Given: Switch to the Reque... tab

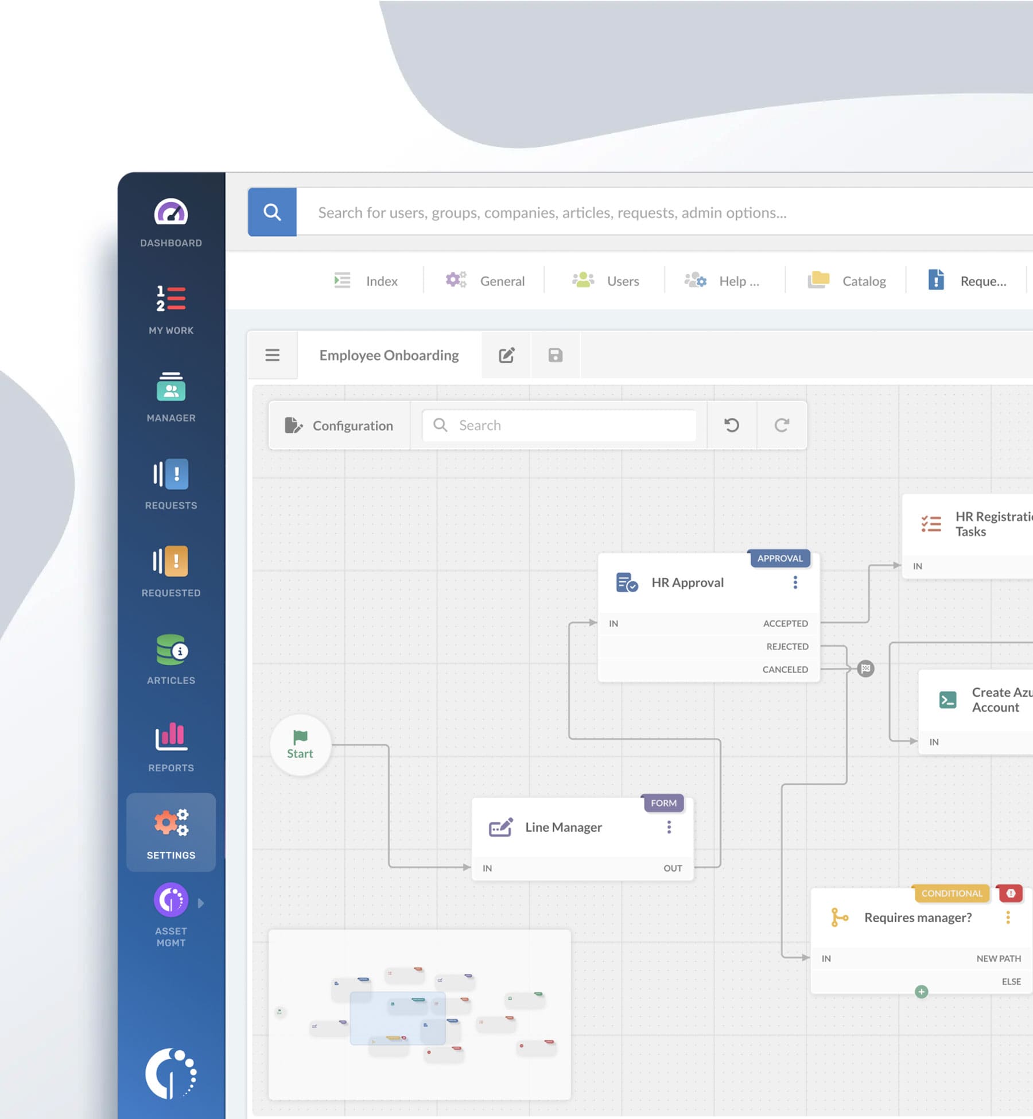Looking at the screenshot, I should pyautogui.click(x=968, y=281).
